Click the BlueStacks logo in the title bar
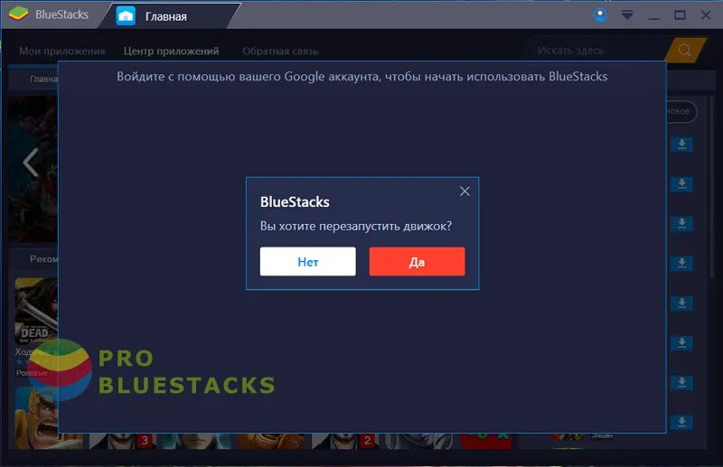The height and width of the screenshot is (467, 723). pos(18,14)
